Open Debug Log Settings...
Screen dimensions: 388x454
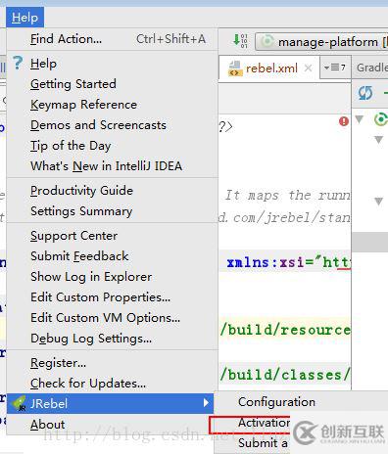click(x=112, y=339)
